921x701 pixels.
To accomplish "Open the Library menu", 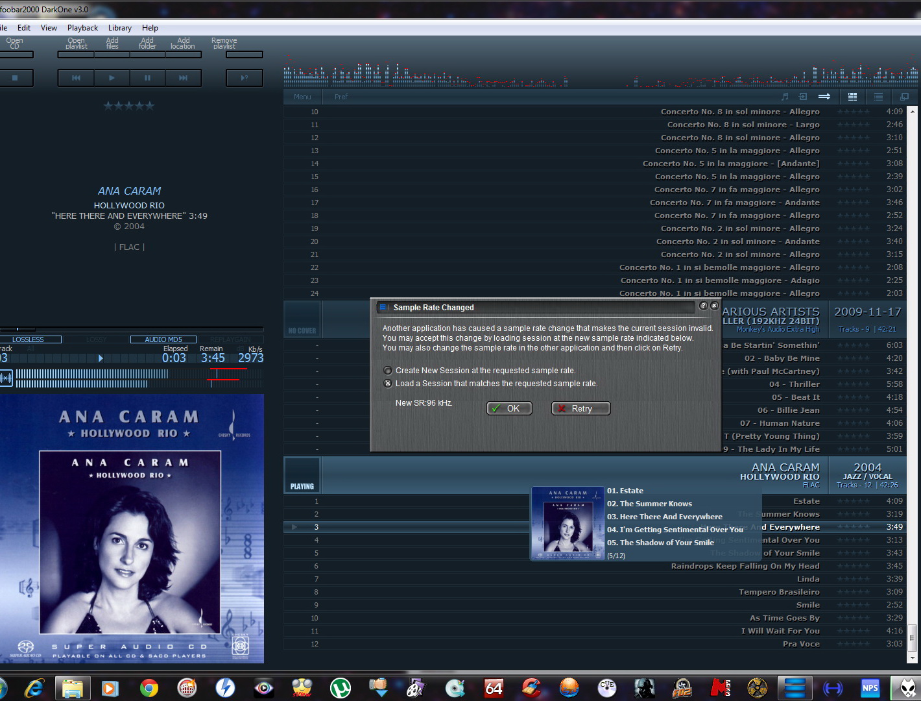I will point(119,28).
